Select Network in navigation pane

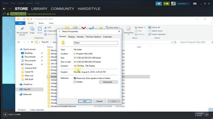tap(27, 95)
